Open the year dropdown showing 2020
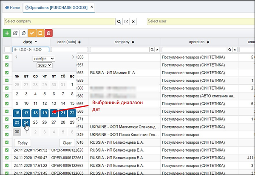The image size is (255, 175). click(44, 65)
